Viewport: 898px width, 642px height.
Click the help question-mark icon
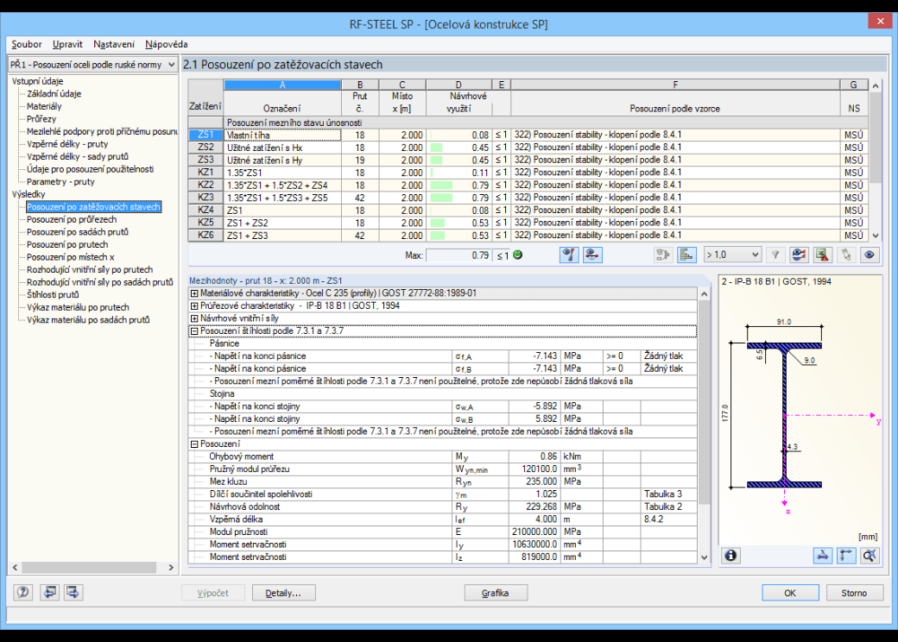click(x=23, y=592)
